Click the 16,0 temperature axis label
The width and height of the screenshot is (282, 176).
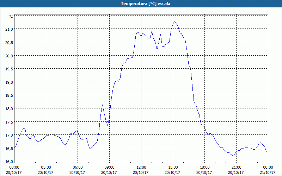[9, 162]
